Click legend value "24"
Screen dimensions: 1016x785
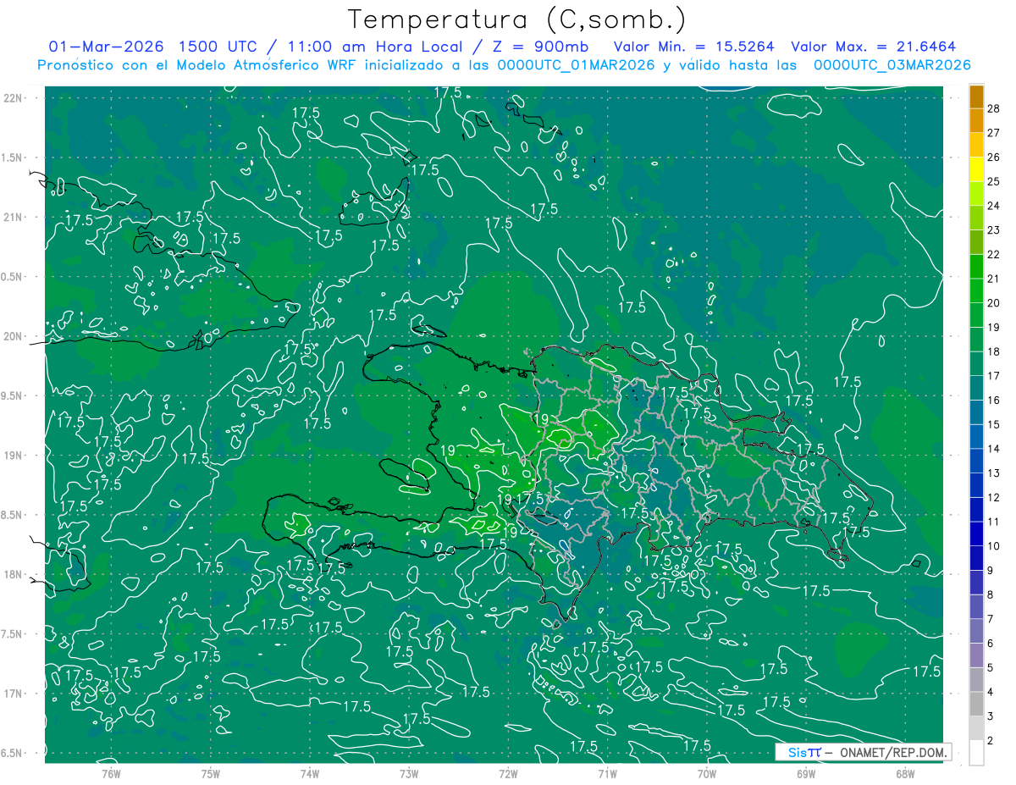(x=995, y=206)
